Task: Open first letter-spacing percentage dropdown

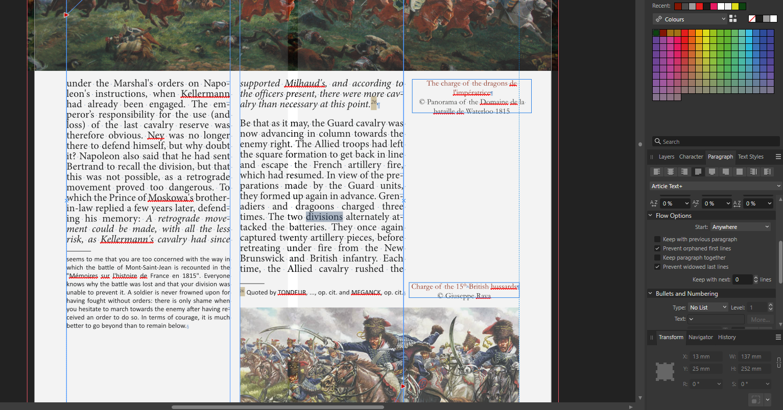Action: point(686,203)
